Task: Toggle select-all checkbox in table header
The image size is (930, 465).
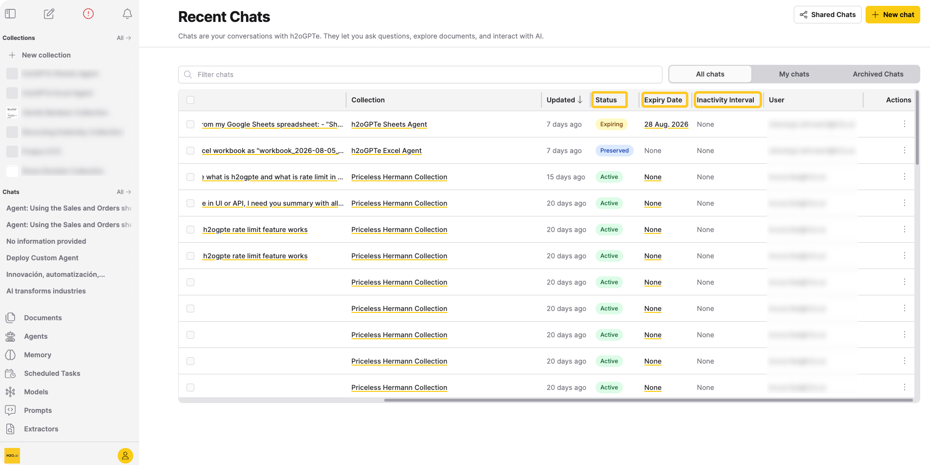Action: (x=190, y=100)
